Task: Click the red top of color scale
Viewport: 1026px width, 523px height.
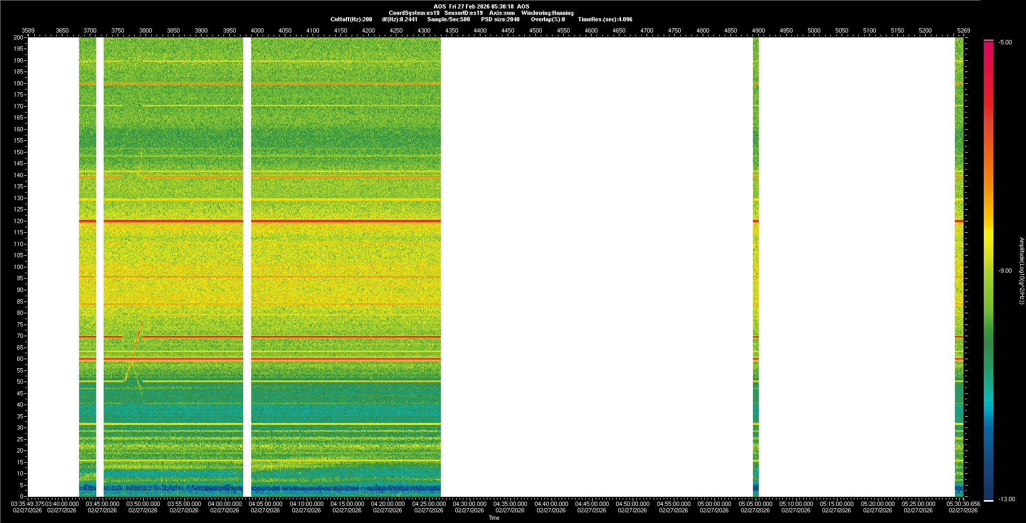Action: coord(989,44)
